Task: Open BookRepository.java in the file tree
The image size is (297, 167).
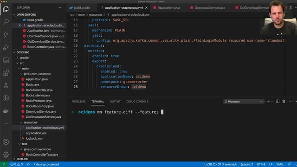Action: pyautogui.click(x=39, y=106)
